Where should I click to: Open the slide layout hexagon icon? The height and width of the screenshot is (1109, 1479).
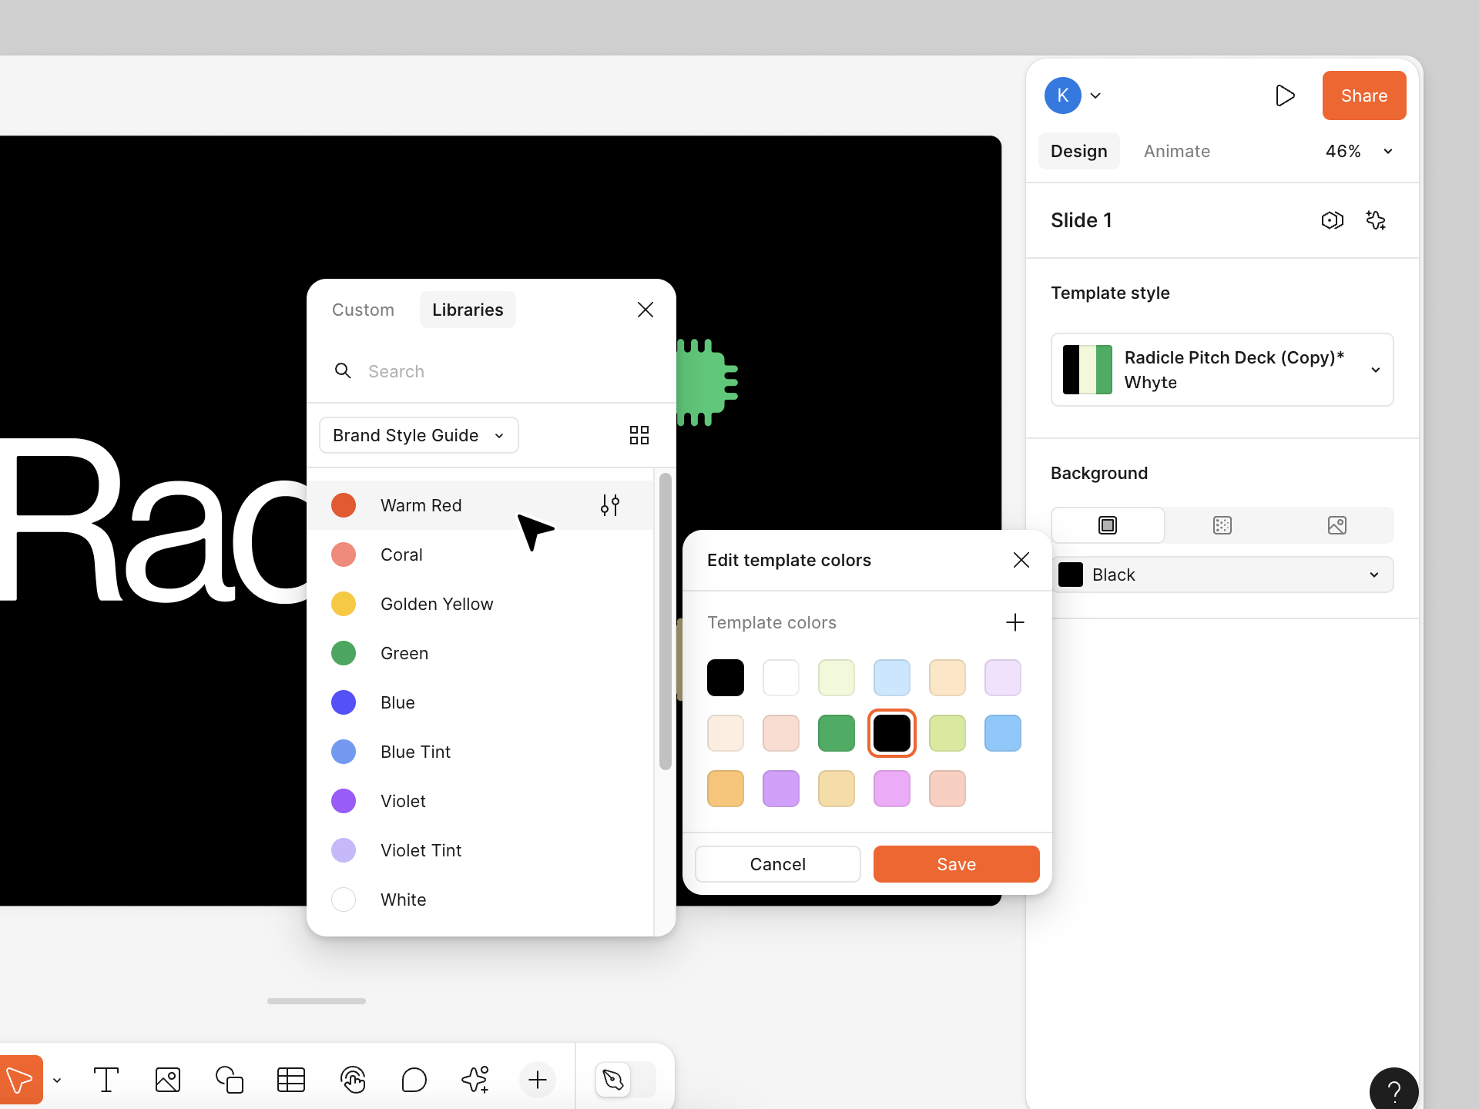pyautogui.click(x=1333, y=220)
